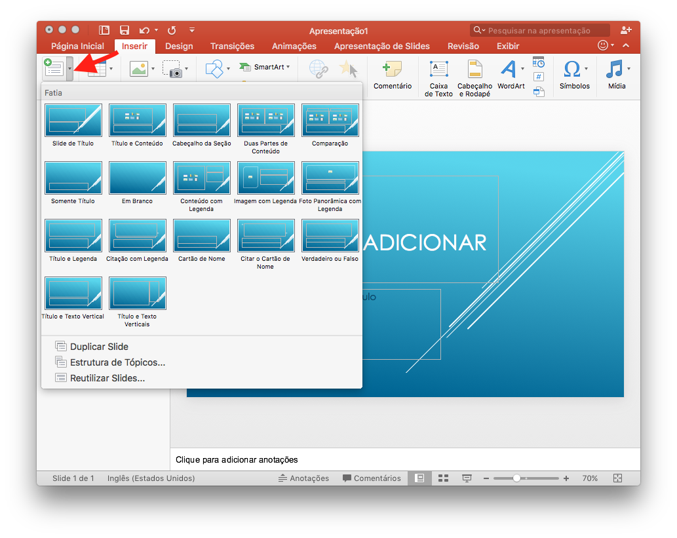
Task: Insert a table using the Table icon
Action: point(97,69)
